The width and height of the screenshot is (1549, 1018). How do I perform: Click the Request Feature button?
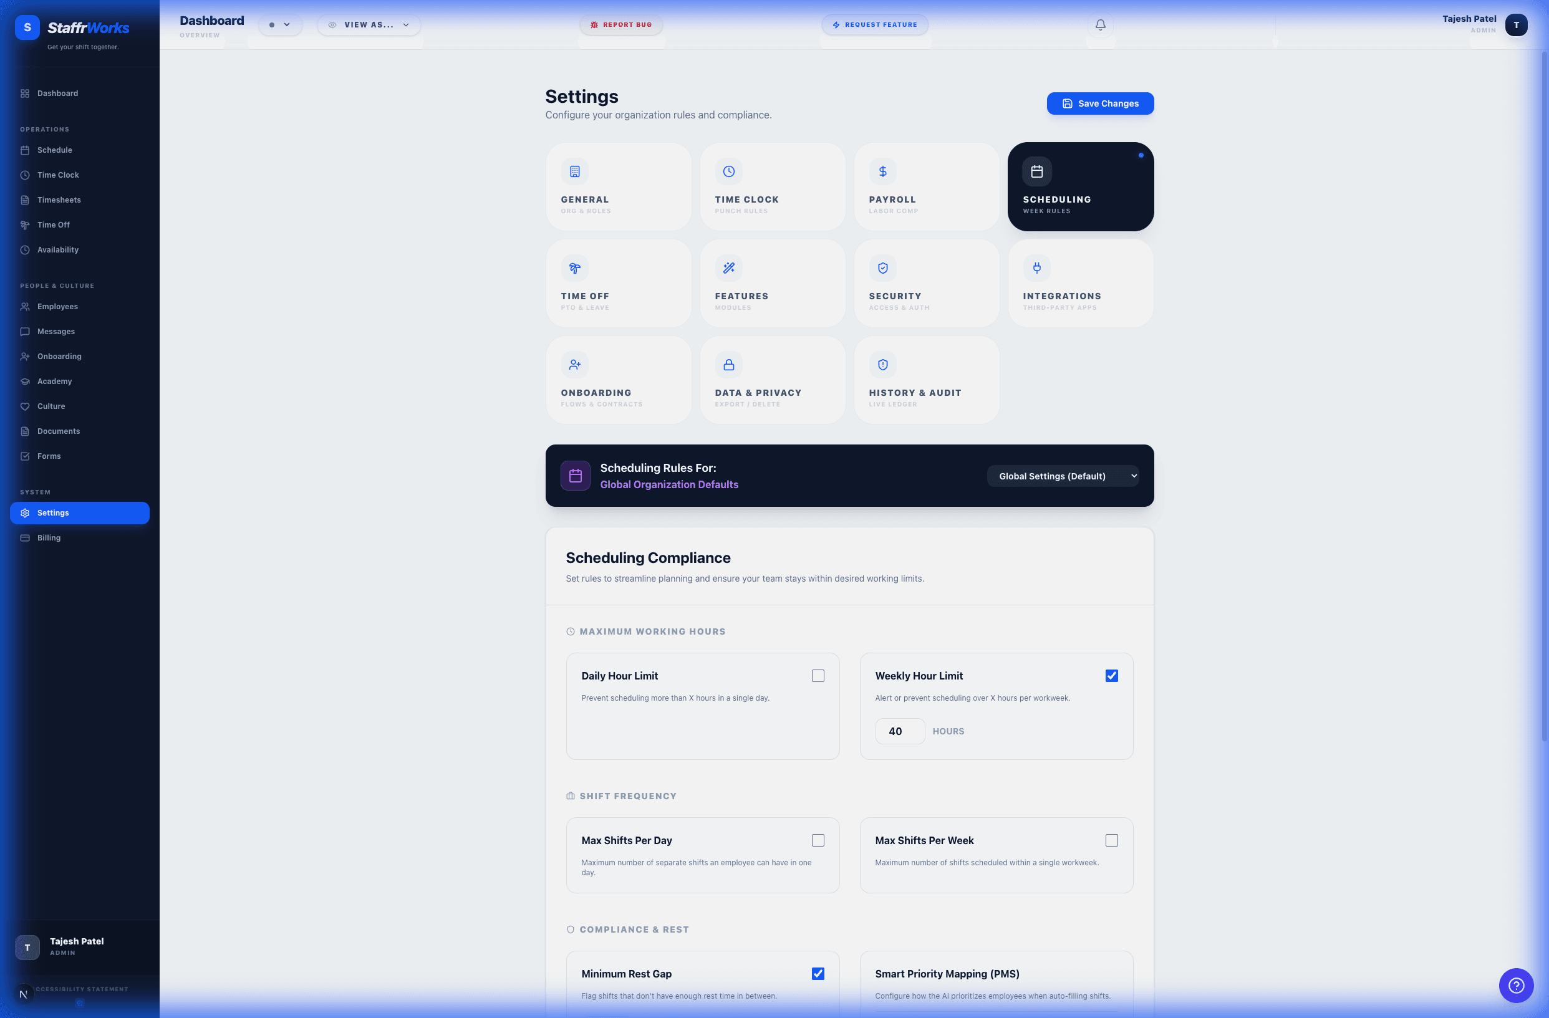coord(875,25)
